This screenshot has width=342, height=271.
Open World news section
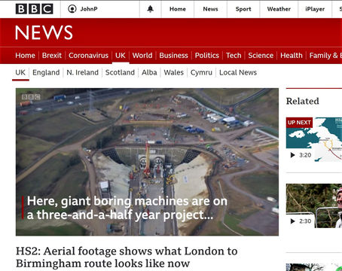142,56
